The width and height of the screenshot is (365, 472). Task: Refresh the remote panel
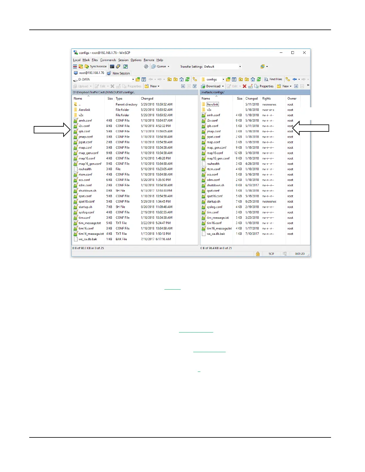click(x=259, y=79)
